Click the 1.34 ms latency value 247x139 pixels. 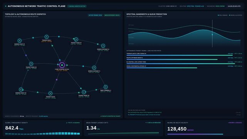click(91, 128)
